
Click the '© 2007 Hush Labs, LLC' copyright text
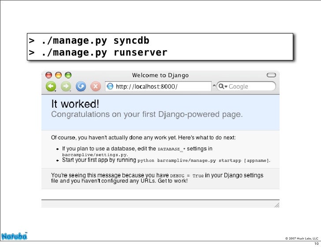point(302,238)
